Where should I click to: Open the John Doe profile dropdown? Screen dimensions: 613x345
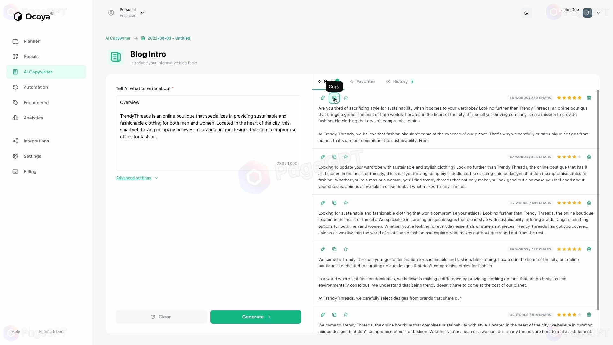599,13
